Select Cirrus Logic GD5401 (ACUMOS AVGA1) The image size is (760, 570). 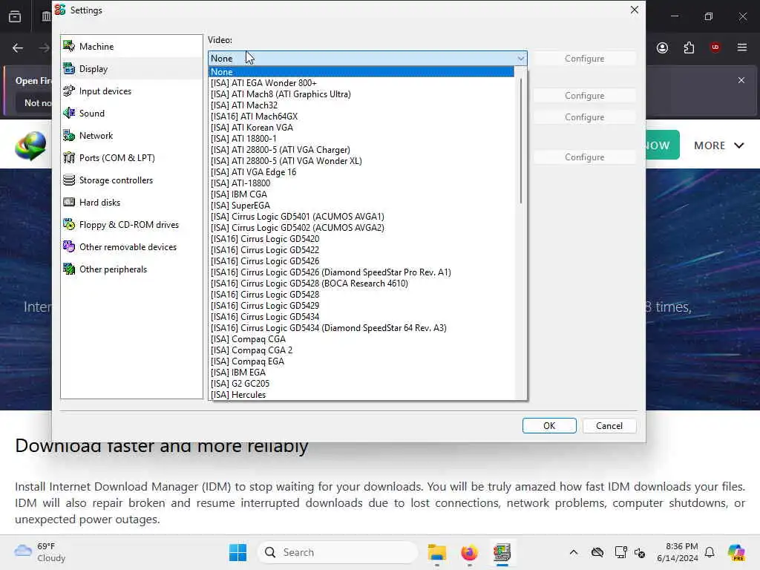click(361, 217)
